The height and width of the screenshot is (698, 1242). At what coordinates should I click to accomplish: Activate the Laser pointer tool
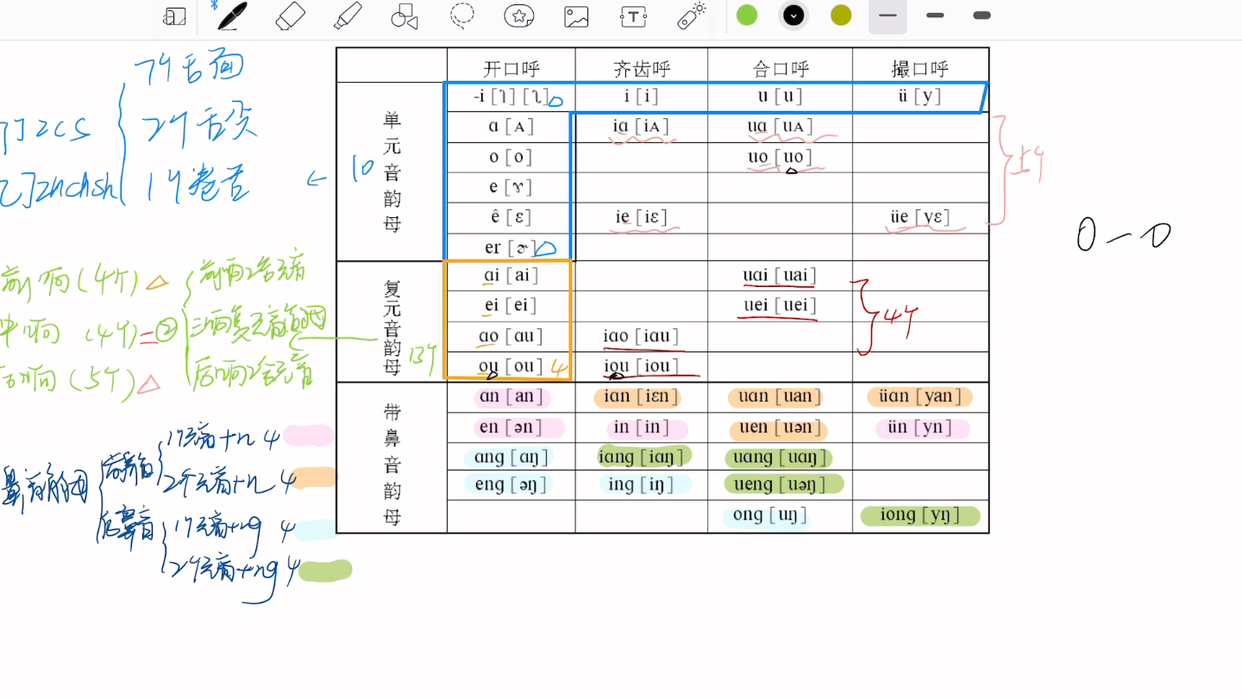692,16
